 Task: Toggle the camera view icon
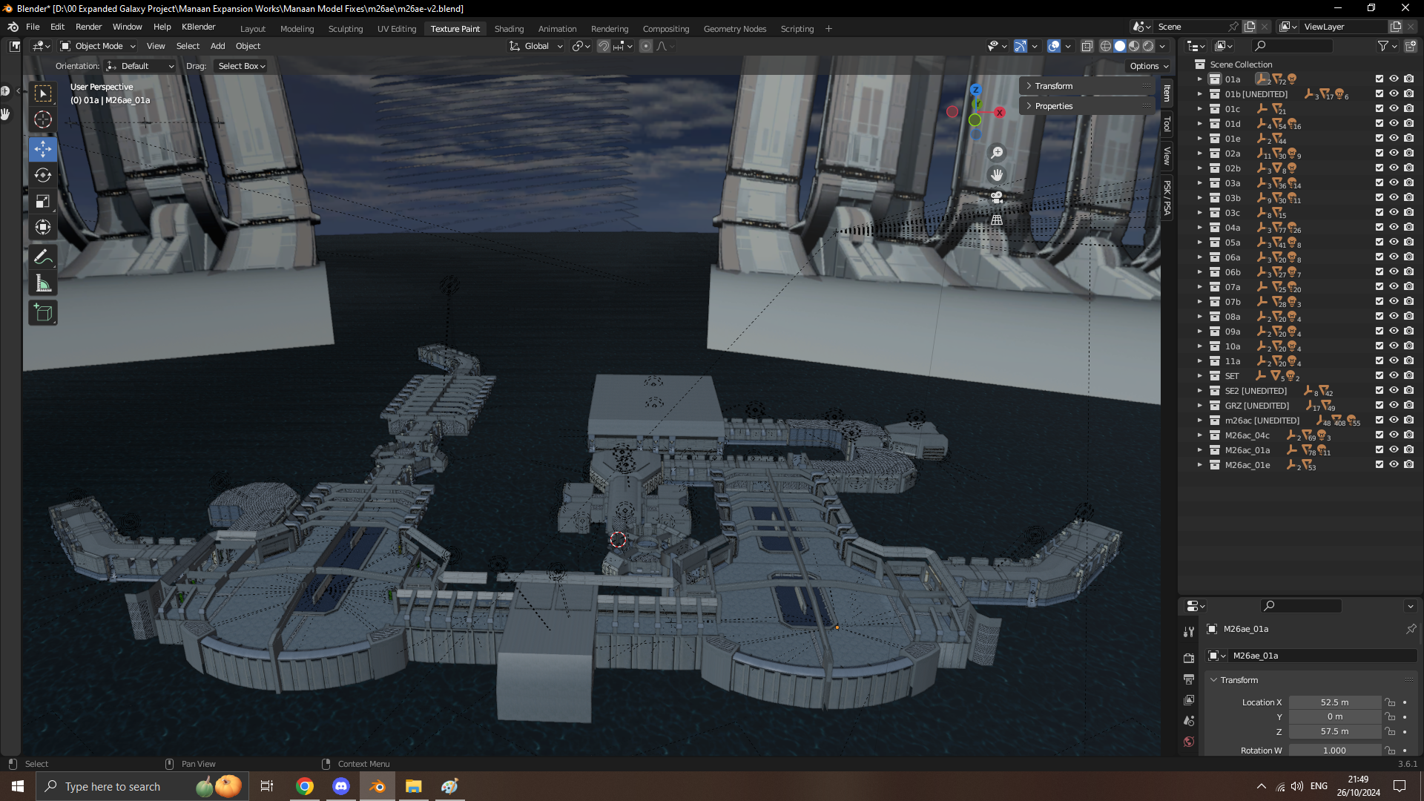(997, 197)
